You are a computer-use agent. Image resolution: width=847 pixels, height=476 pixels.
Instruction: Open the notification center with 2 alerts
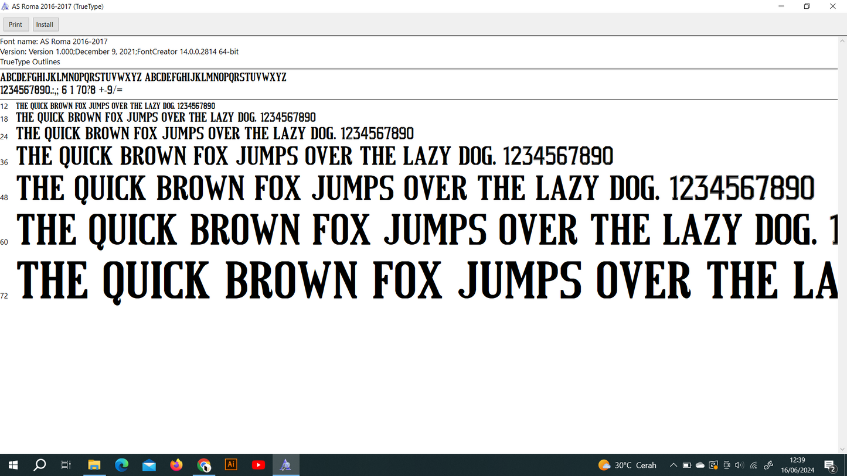[830, 465]
